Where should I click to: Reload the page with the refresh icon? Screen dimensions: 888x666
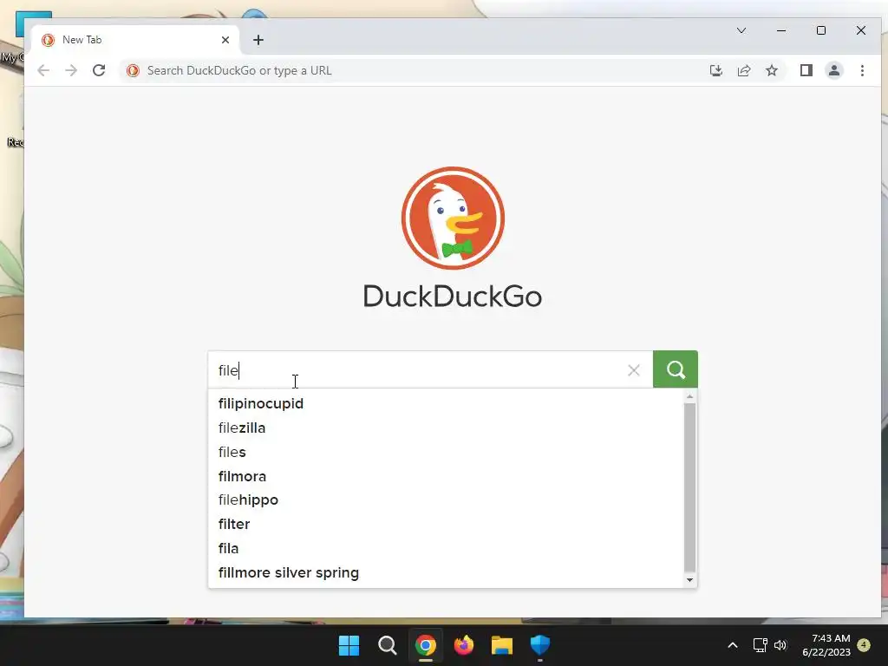99,71
